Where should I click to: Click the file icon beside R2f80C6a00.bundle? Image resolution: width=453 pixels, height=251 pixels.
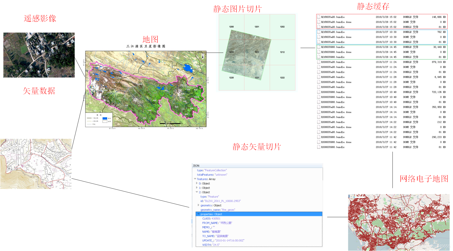pyautogui.click(x=318, y=17)
